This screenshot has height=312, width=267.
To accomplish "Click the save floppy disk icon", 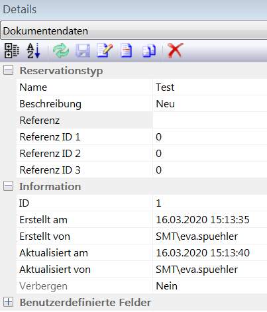I will (x=83, y=51).
